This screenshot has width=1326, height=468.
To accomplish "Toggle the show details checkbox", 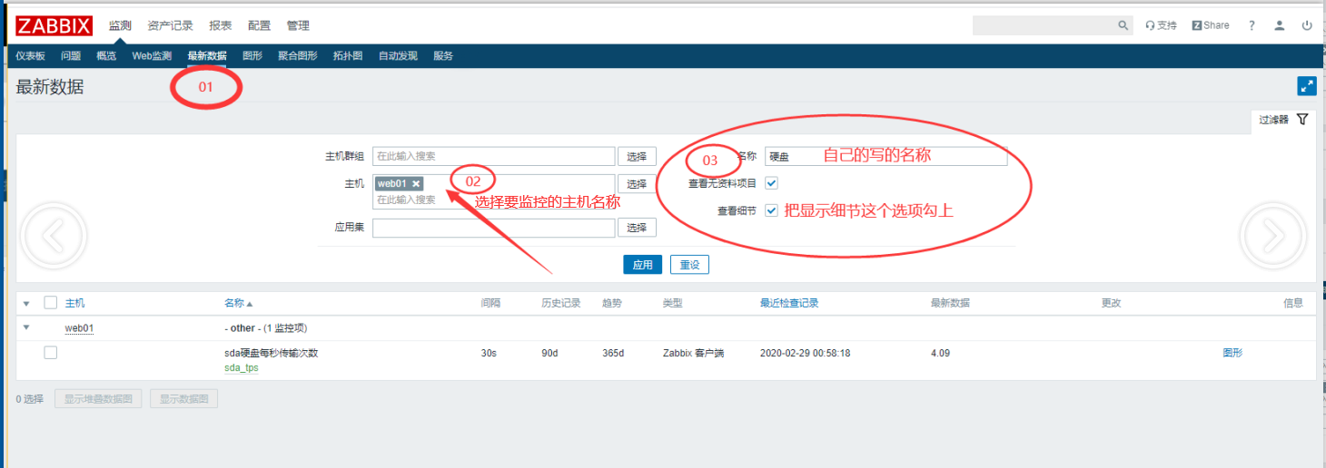I will [771, 210].
